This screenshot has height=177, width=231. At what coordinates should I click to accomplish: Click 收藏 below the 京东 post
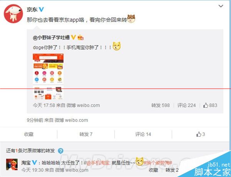[29, 134]
